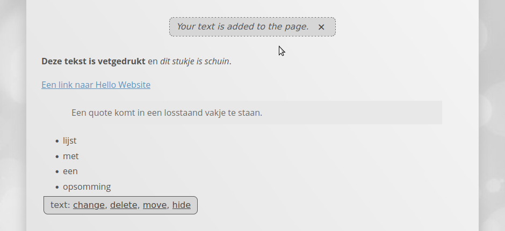Click 'change' in the text toolbar
This screenshot has height=231, width=505.
coord(89,205)
